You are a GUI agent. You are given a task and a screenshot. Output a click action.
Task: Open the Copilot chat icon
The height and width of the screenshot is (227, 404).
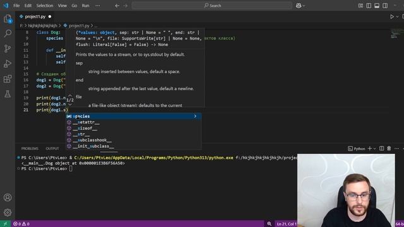click(x=299, y=6)
